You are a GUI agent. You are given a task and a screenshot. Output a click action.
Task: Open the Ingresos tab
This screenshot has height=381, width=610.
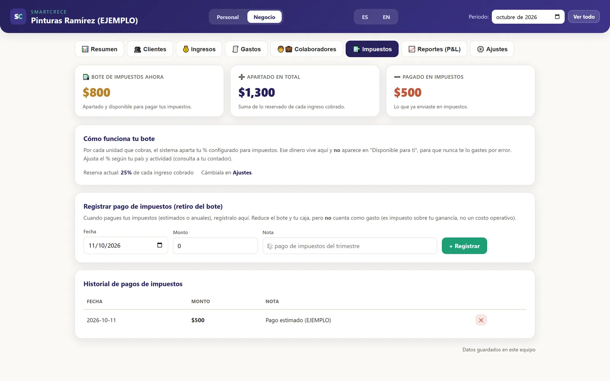(x=199, y=49)
